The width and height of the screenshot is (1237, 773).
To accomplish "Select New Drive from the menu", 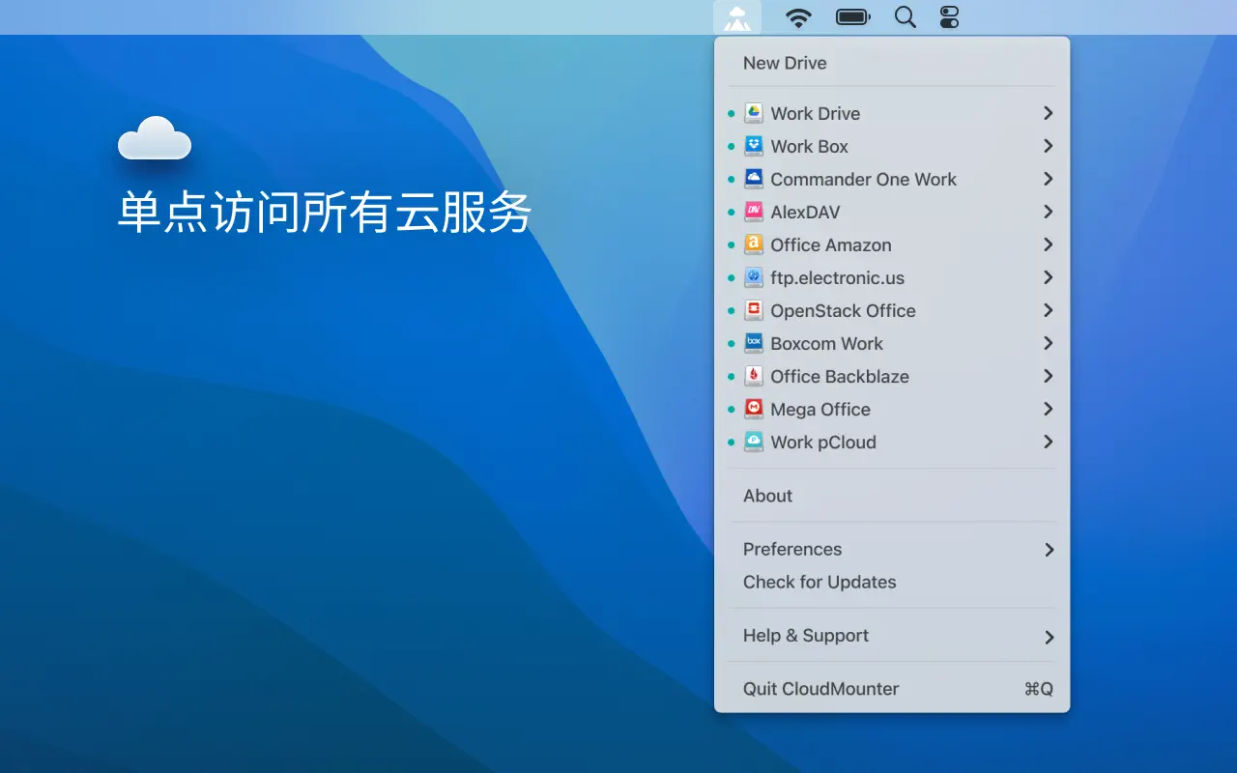I will (x=785, y=63).
